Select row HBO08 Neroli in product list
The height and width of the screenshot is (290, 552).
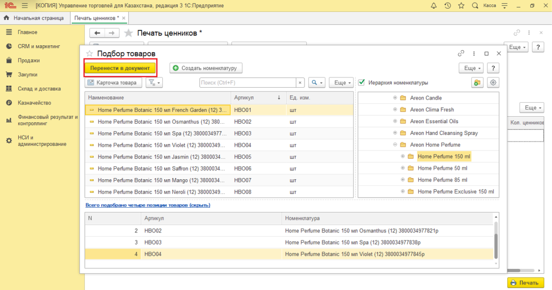219,192
